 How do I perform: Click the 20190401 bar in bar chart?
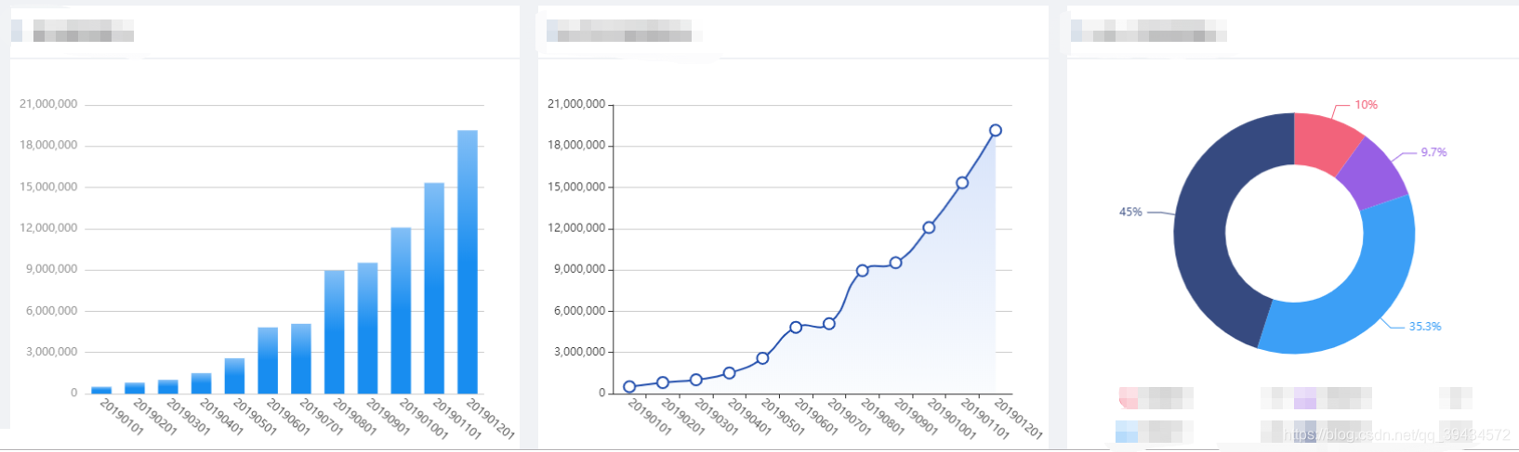point(201,383)
